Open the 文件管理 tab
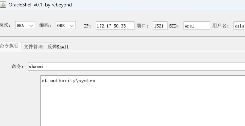Image resolution: width=245 pixels, height=126 pixels. pos(33,46)
